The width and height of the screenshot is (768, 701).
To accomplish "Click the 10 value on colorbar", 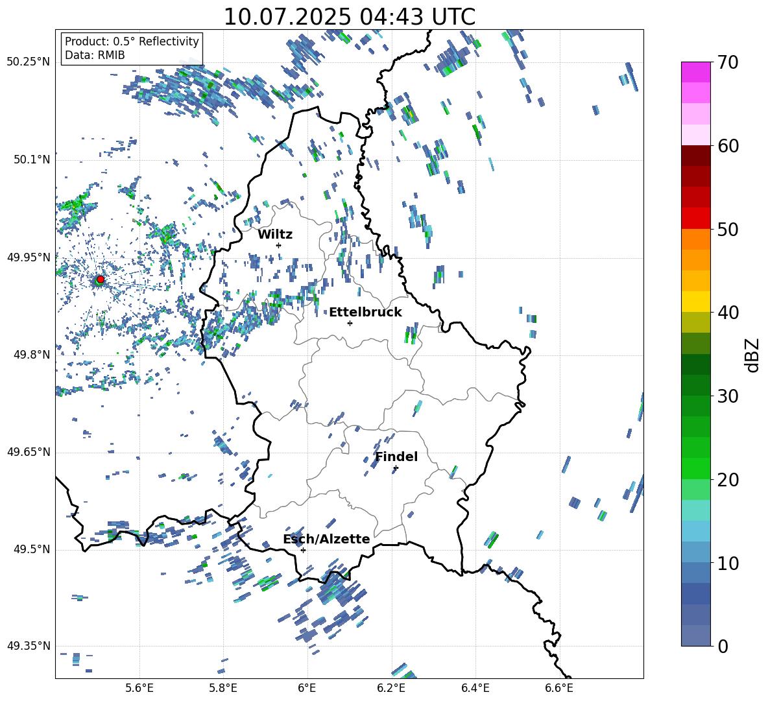I will click(728, 563).
